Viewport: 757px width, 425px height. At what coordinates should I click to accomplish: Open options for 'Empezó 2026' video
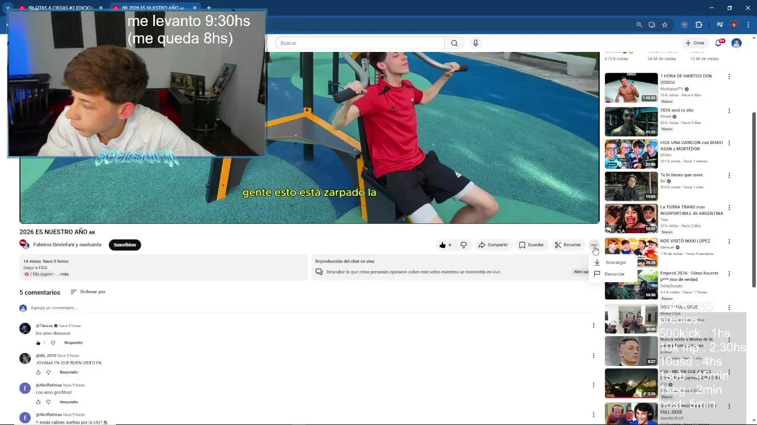(729, 274)
